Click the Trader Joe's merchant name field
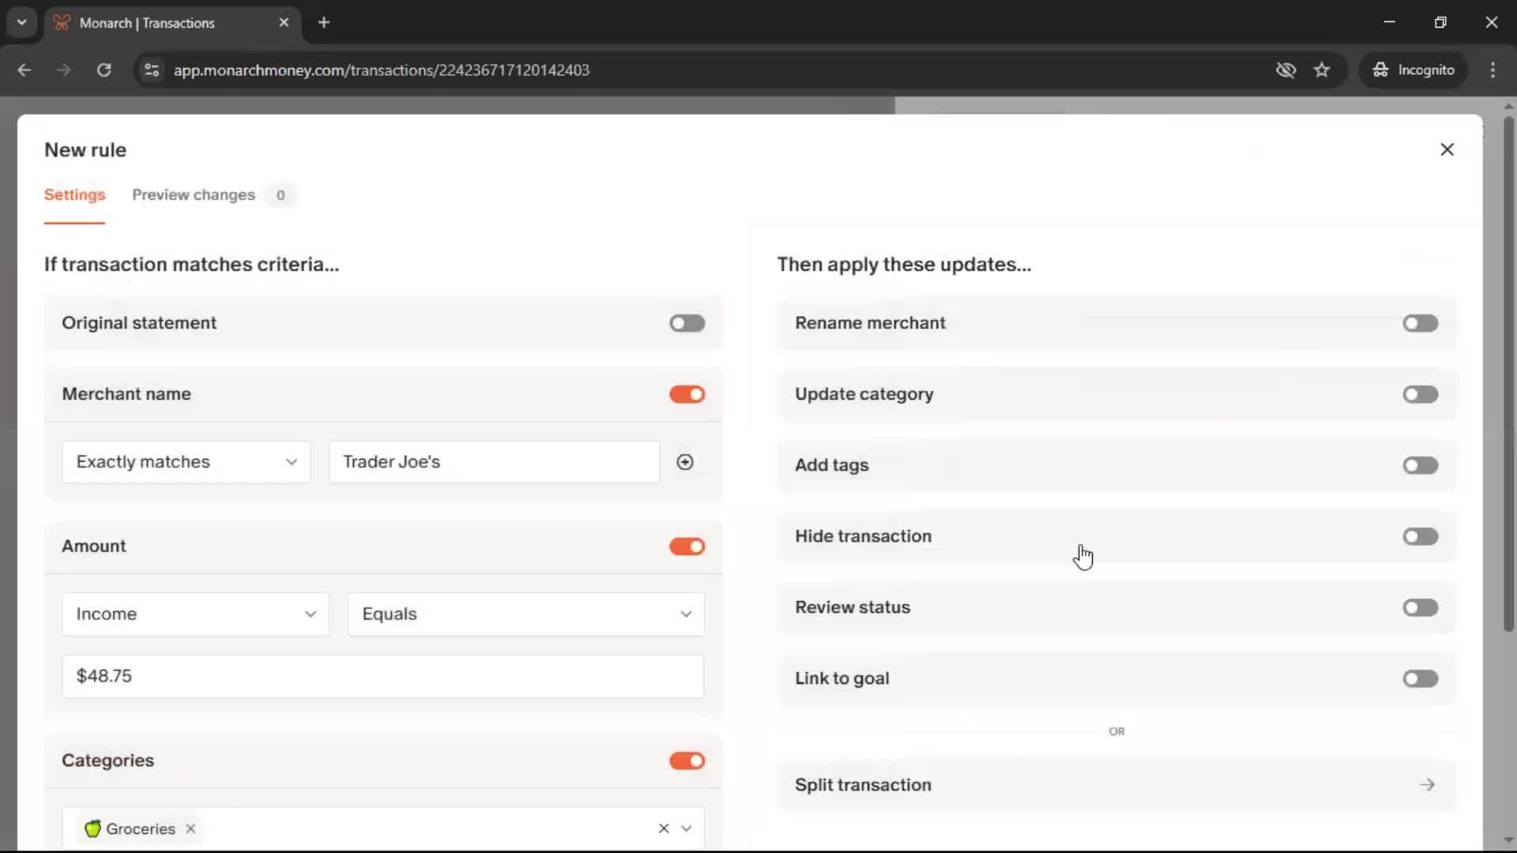The width and height of the screenshot is (1517, 853). pyautogui.click(x=494, y=462)
